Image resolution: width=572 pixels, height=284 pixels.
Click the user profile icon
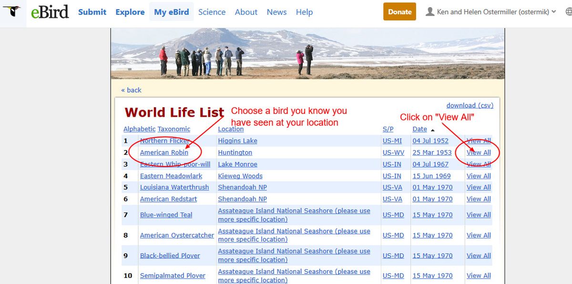[429, 12]
